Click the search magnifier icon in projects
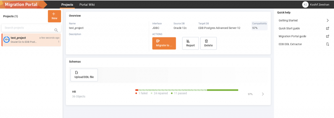The width and height of the screenshot is (334, 118). pos(56,30)
